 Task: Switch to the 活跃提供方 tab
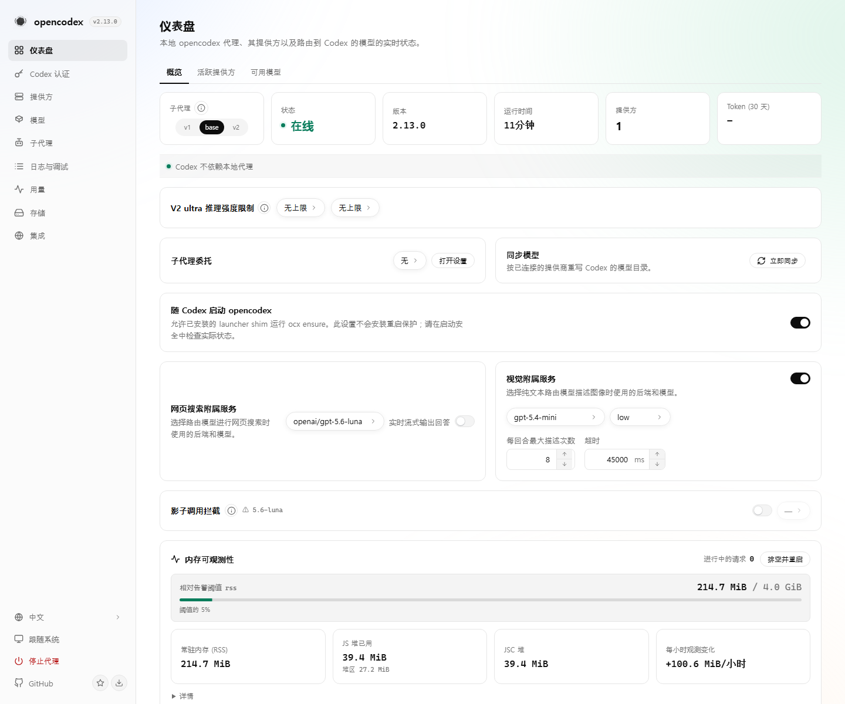pos(216,72)
